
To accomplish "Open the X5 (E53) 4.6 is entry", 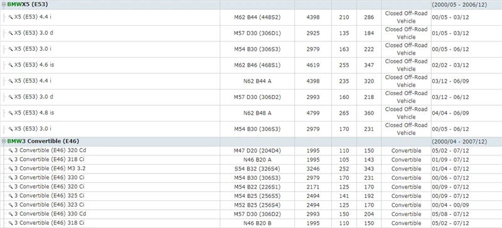I will pos(35,65).
